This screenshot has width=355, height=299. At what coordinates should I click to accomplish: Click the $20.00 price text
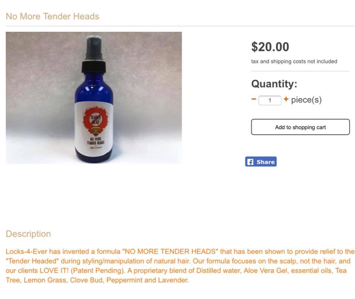coord(270,47)
